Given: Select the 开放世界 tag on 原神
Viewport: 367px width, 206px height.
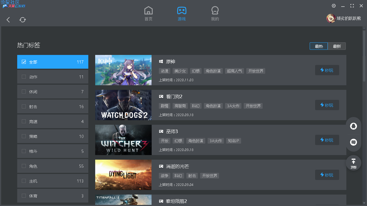Looking at the screenshot, I should tap(256, 71).
